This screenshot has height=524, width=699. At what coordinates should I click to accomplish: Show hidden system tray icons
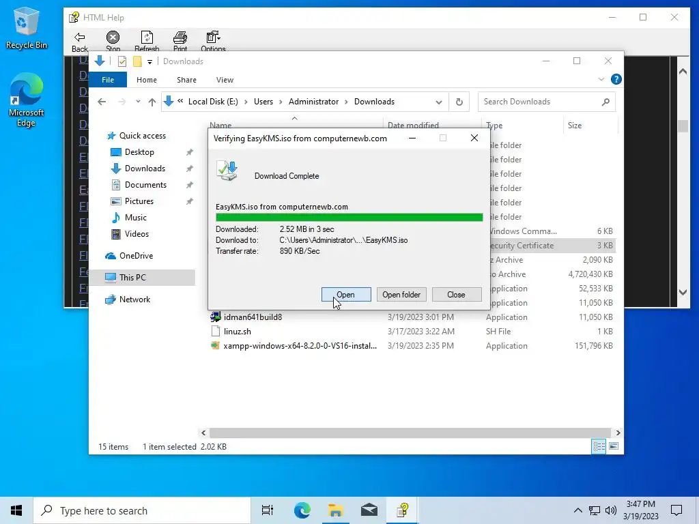click(x=577, y=510)
